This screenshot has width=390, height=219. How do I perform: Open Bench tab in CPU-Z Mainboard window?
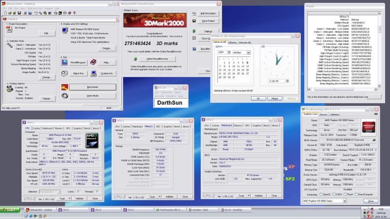pyautogui.click(x=266, y=126)
